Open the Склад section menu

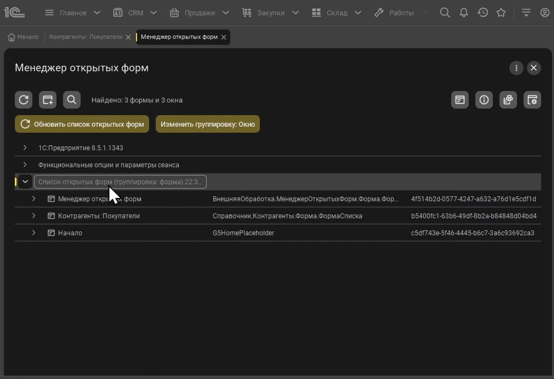click(337, 13)
